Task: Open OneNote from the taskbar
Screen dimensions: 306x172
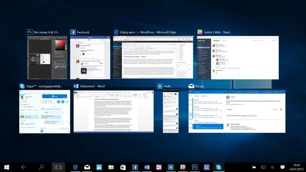Action: [x=159, y=167]
